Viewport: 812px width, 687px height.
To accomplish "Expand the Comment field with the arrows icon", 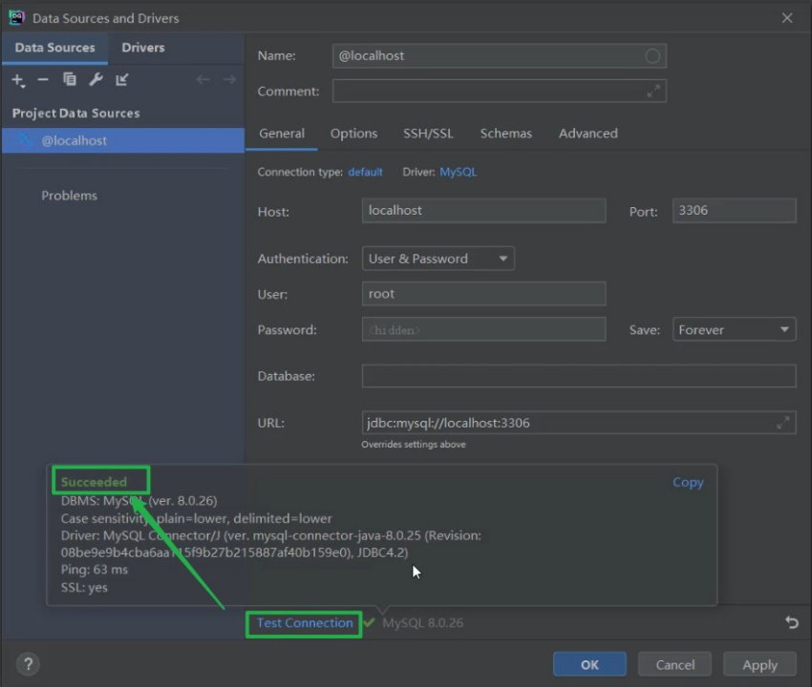I will coord(653,92).
